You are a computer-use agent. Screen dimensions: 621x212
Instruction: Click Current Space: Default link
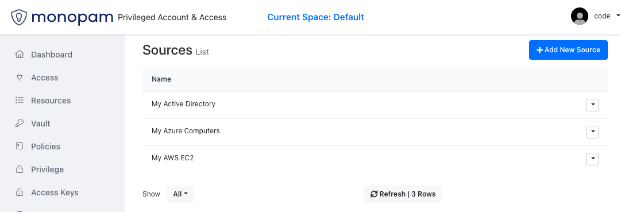[315, 17]
